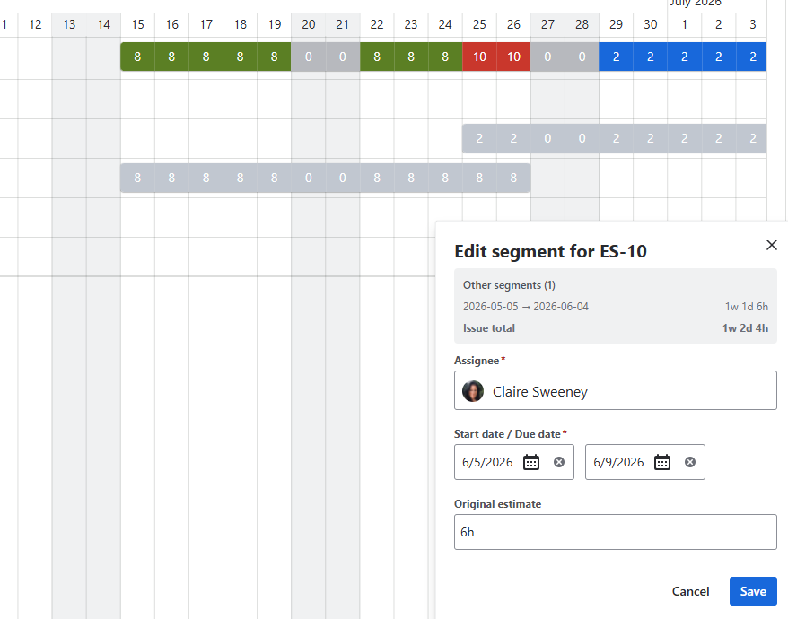Select the grey 8-hour bar cell on day 17
Image resolution: width=788 pixels, height=619 pixels.
(x=206, y=178)
